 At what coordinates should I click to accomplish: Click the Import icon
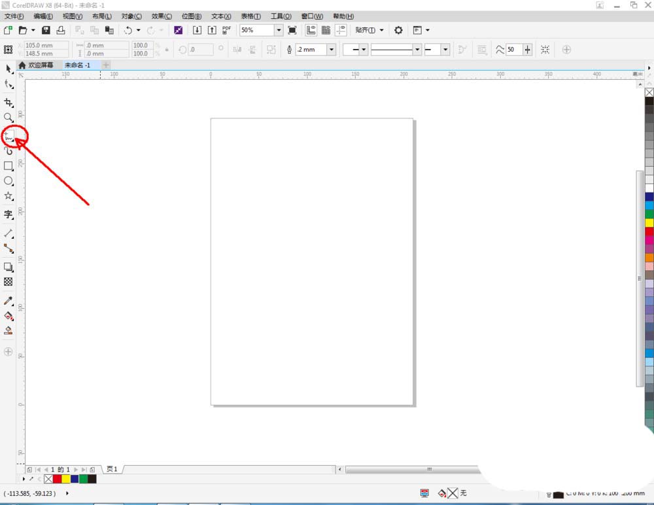[197, 30]
